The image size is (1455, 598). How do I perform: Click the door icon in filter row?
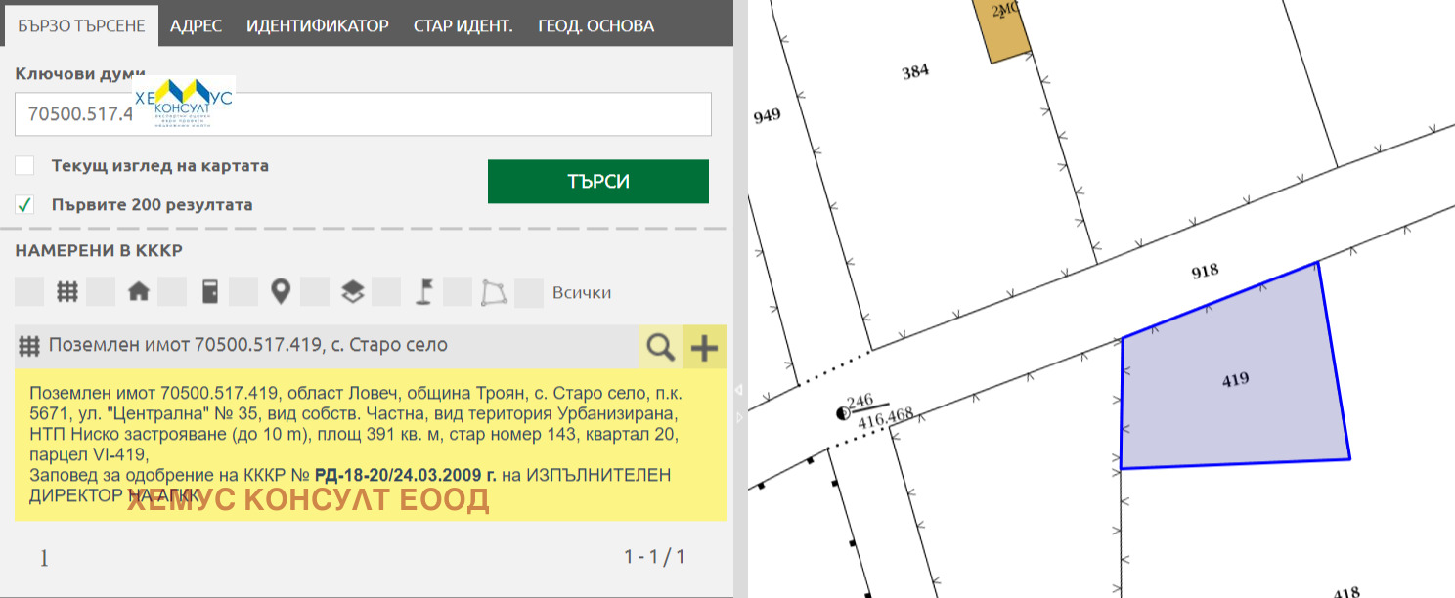click(209, 291)
